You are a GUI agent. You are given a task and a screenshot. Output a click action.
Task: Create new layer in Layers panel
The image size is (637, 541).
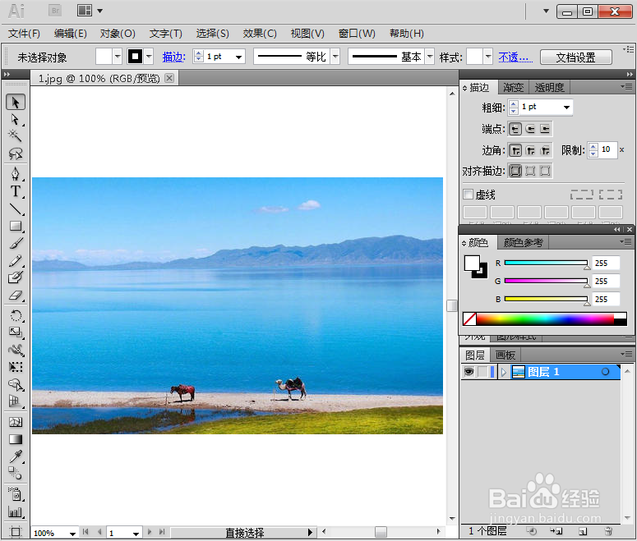click(582, 531)
